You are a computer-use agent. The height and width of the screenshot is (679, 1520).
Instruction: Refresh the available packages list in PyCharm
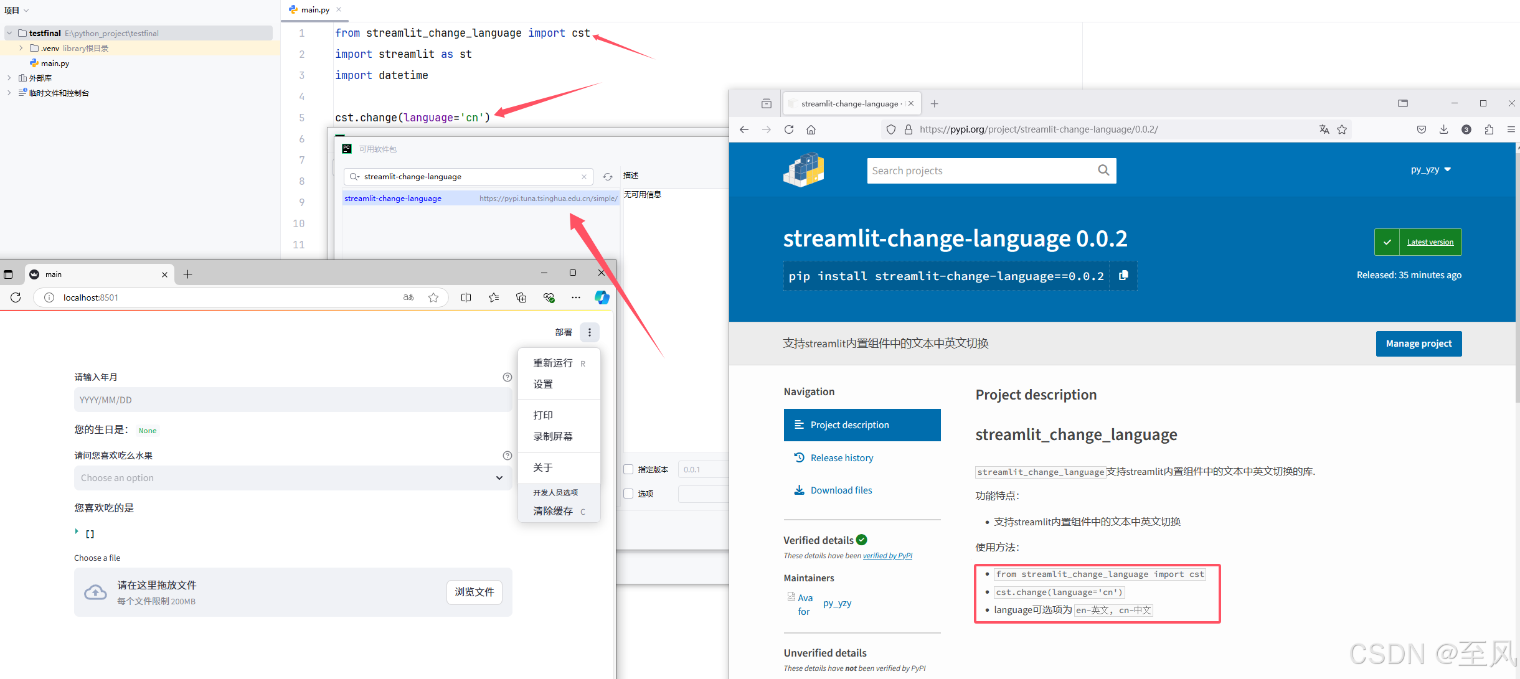607,177
